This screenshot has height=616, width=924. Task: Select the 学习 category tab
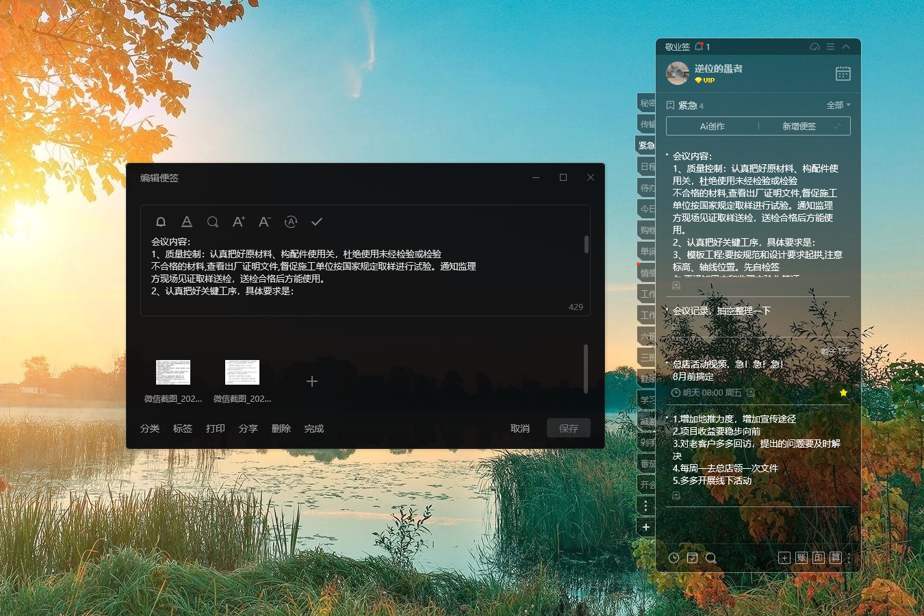pos(647,400)
